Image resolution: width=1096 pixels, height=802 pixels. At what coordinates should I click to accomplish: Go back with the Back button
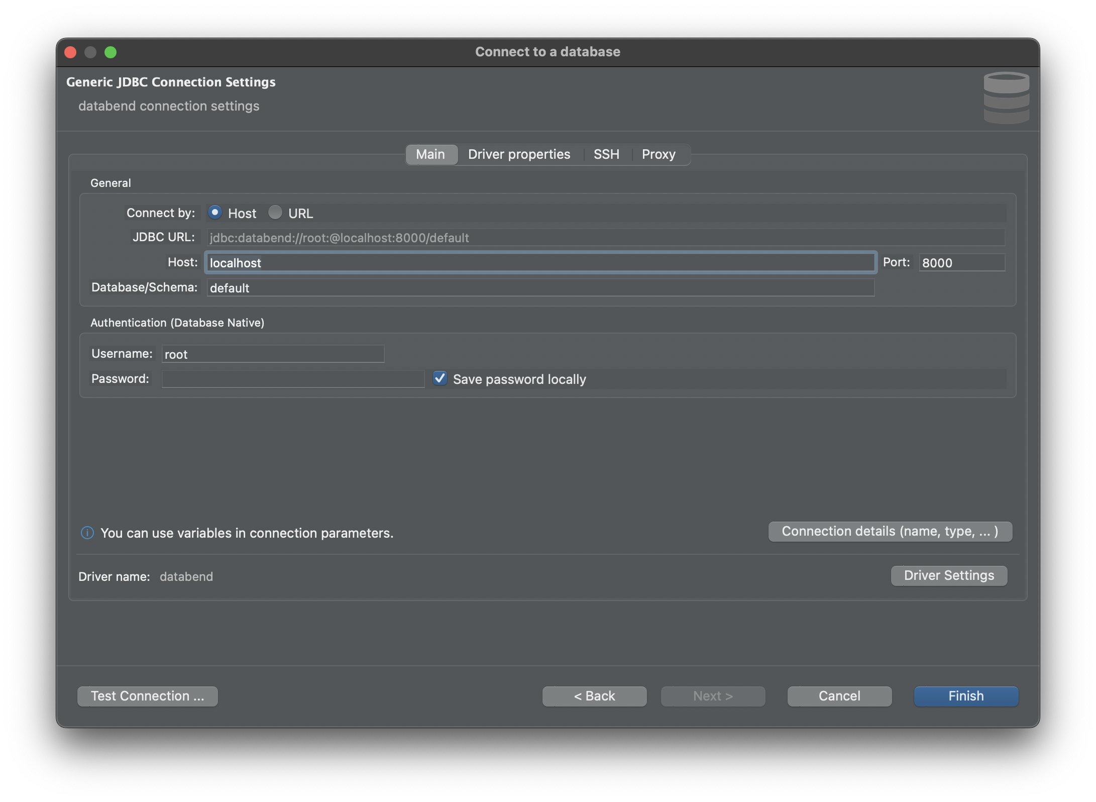click(594, 696)
